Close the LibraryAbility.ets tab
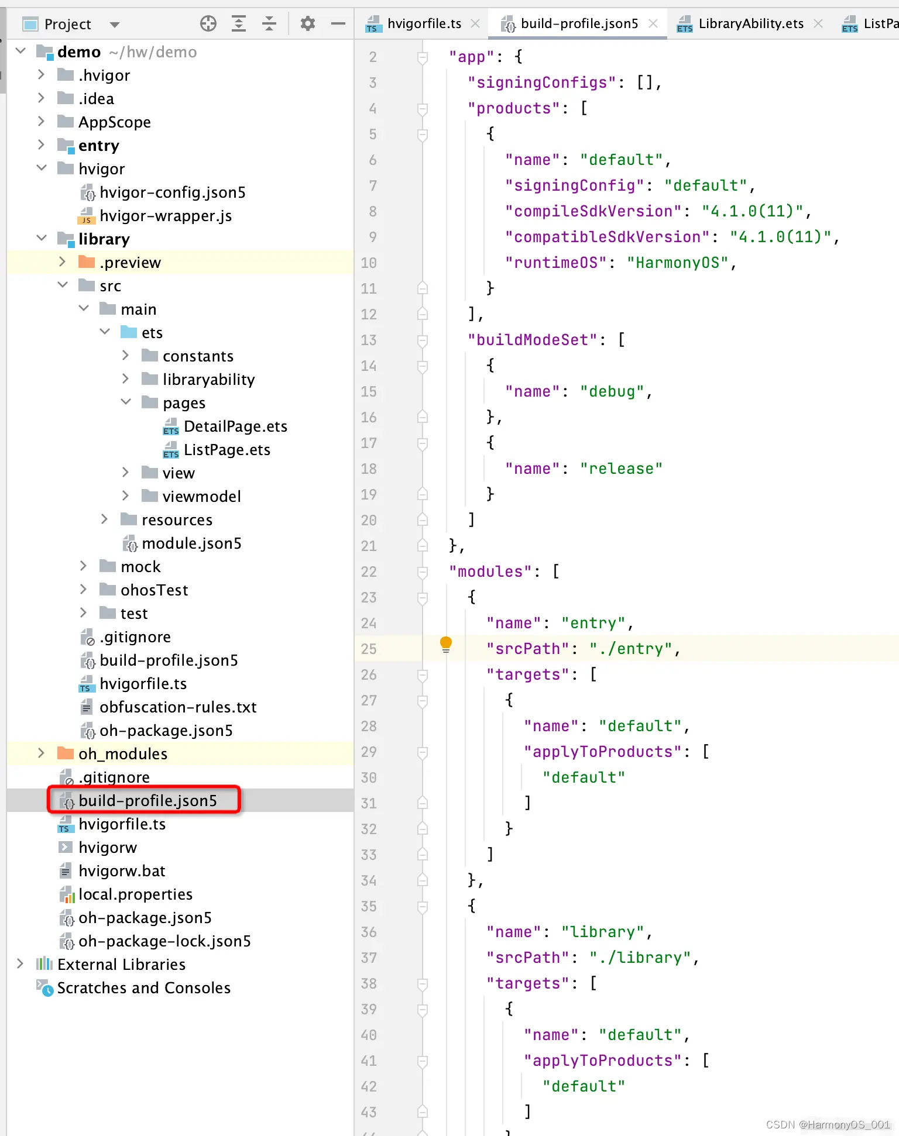The height and width of the screenshot is (1136, 899). [818, 23]
